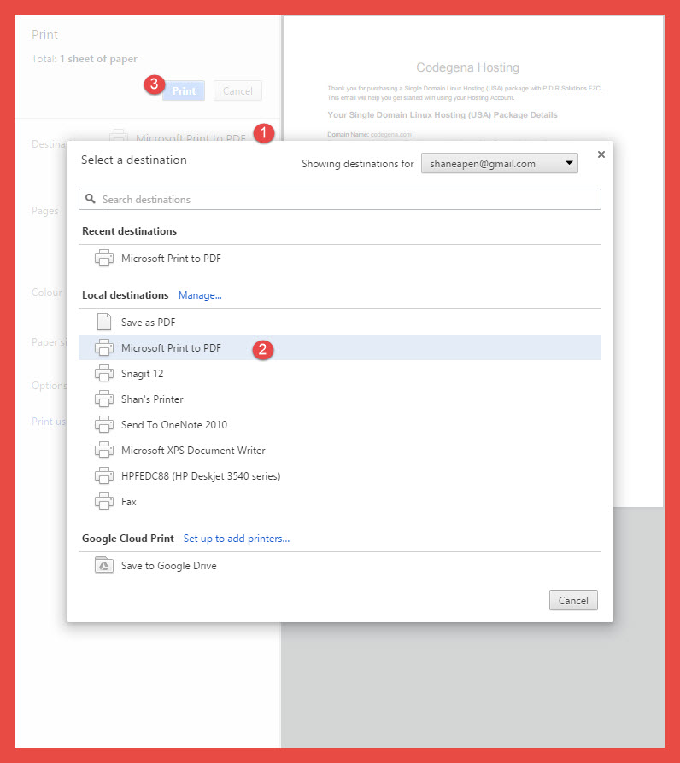Select HPFEDC88 (HP Deskjet 3540 series)

pyautogui.click(x=339, y=475)
